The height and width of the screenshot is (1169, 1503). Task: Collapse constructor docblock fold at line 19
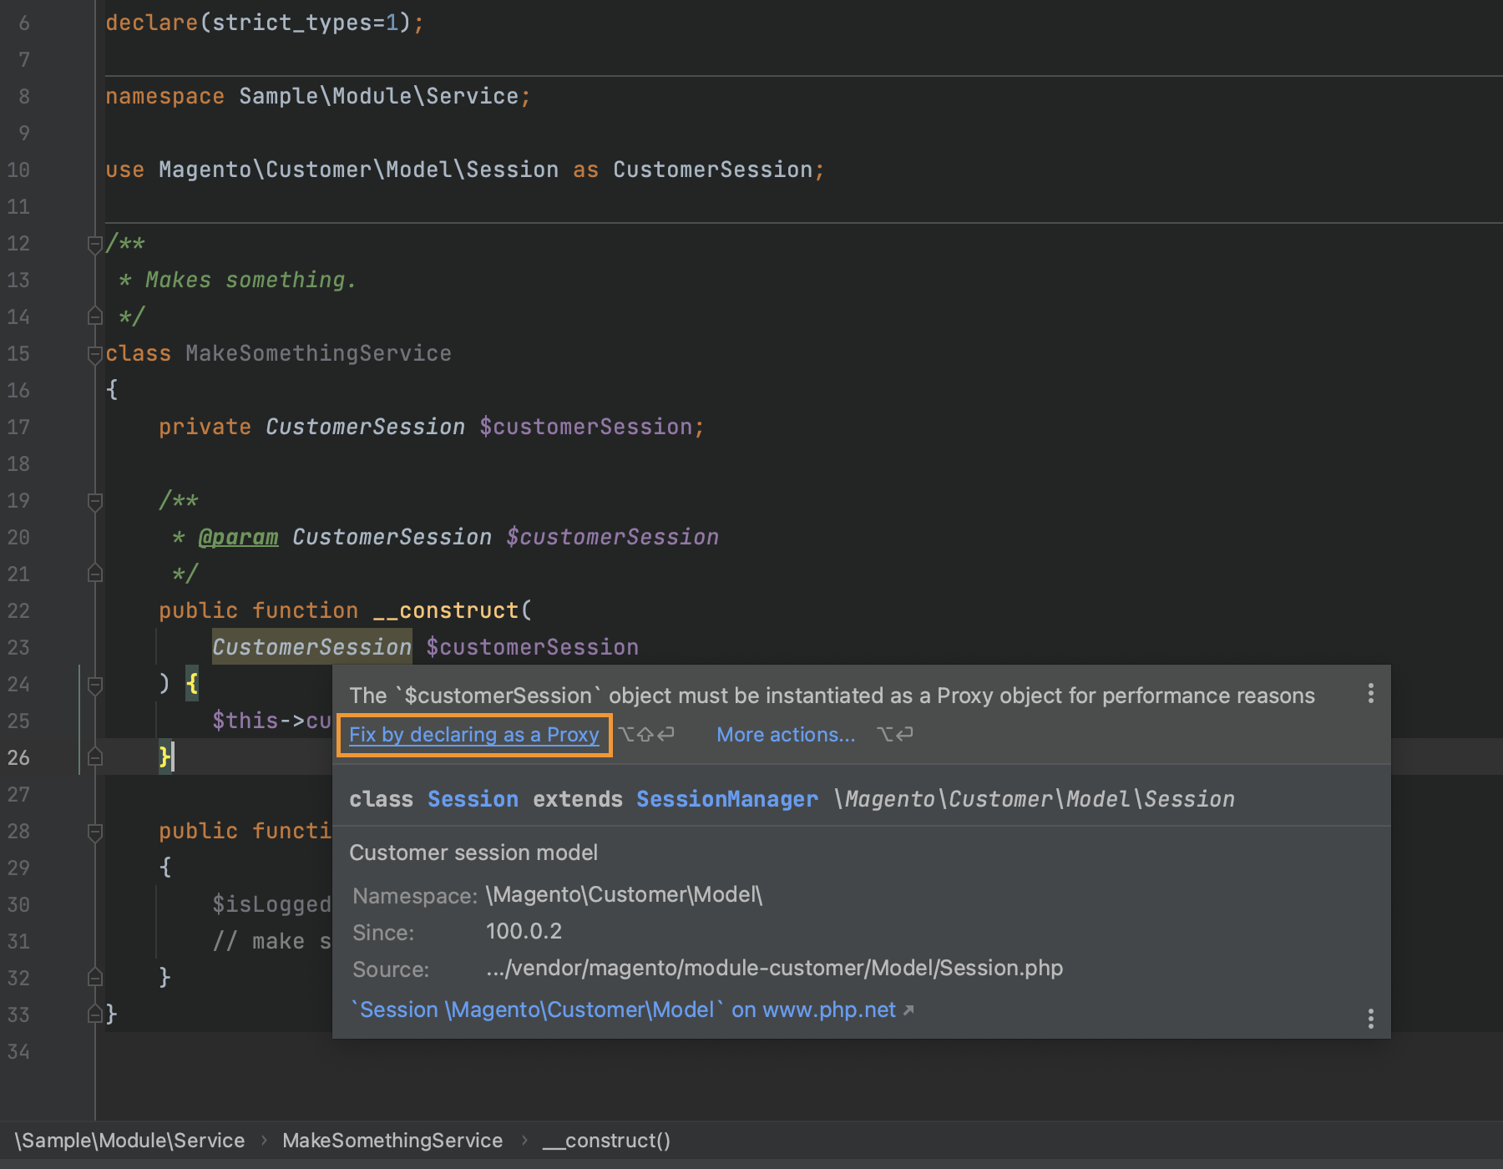click(x=95, y=501)
